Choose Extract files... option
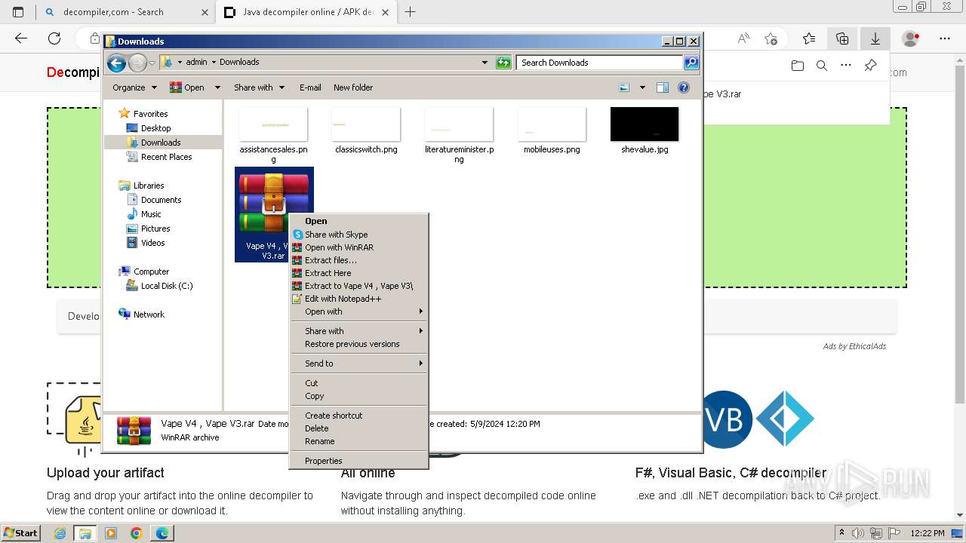The image size is (966, 543). (359, 260)
